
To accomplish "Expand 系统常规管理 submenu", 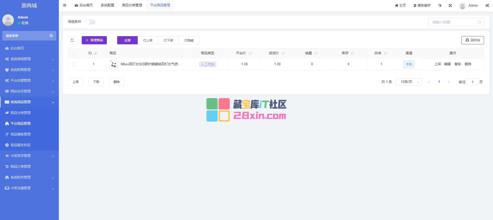I will click(29, 59).
